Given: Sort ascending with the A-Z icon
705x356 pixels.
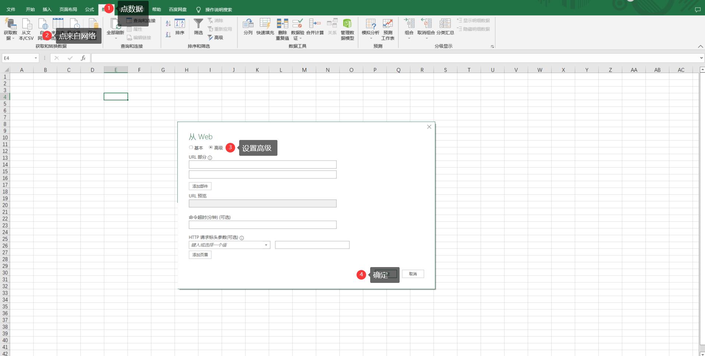Looking at the screenshot, I should coord(168,24).
